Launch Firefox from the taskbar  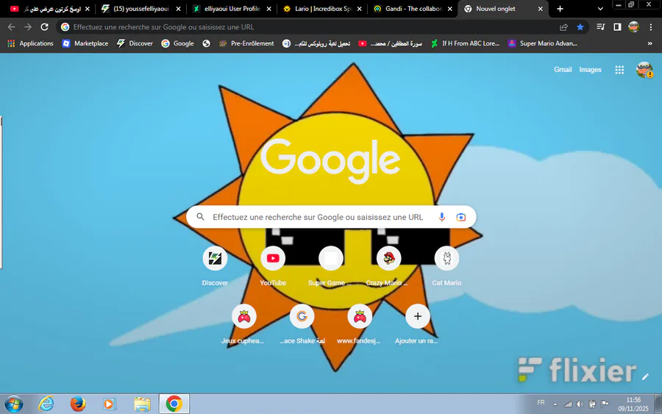click(78, 404)
